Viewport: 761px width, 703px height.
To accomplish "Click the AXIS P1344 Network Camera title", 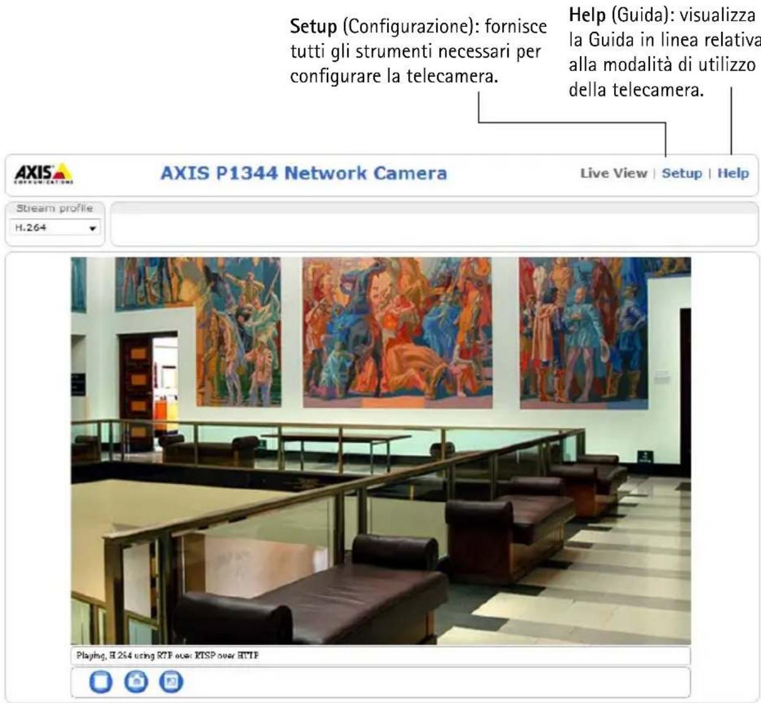I will click(304, 173).
